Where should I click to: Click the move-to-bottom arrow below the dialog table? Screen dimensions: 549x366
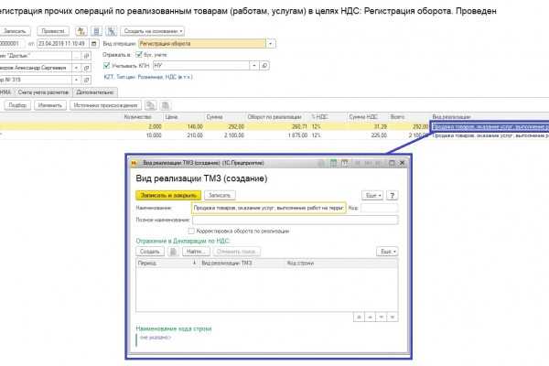pos(393,318)
